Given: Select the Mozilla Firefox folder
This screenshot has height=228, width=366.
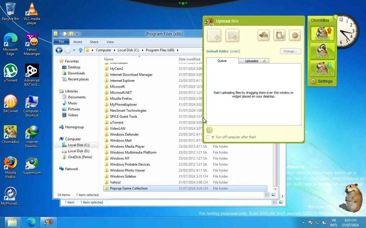Looking at the screenshot, I should pos(121,99).
